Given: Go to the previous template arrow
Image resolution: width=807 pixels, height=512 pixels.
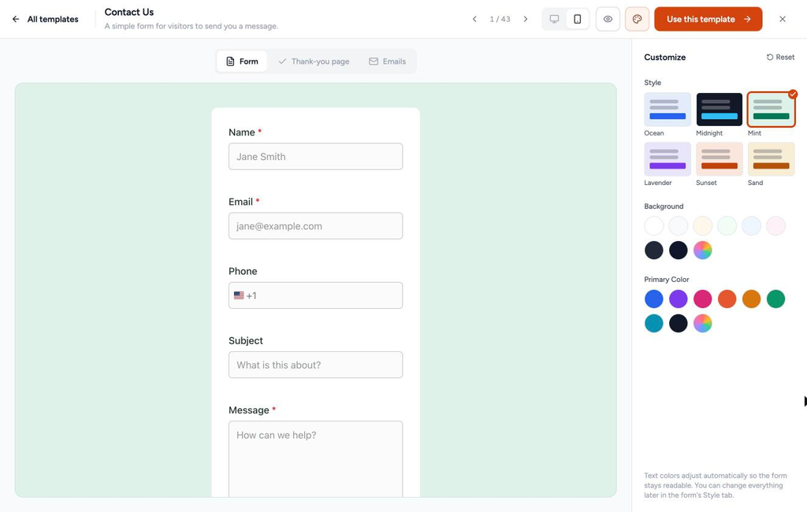Looking at the screenshot, I should point(474,19).
